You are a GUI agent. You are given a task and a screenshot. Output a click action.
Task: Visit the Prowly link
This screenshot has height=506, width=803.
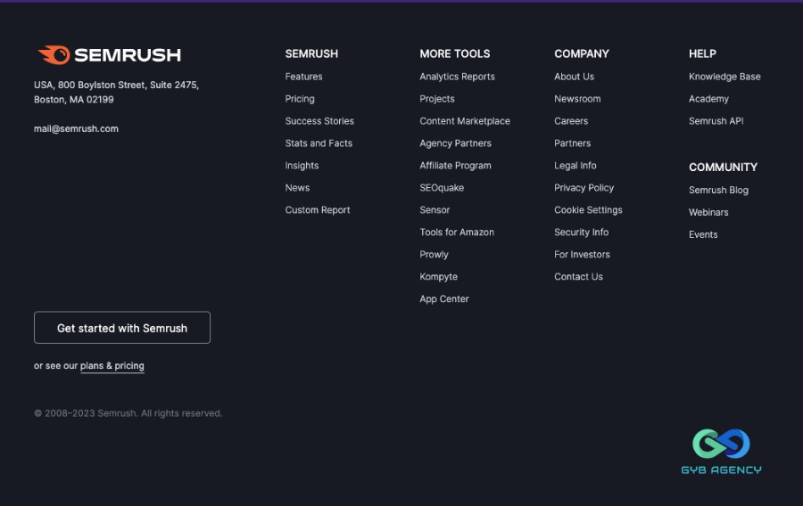click(x=434, y=255)
